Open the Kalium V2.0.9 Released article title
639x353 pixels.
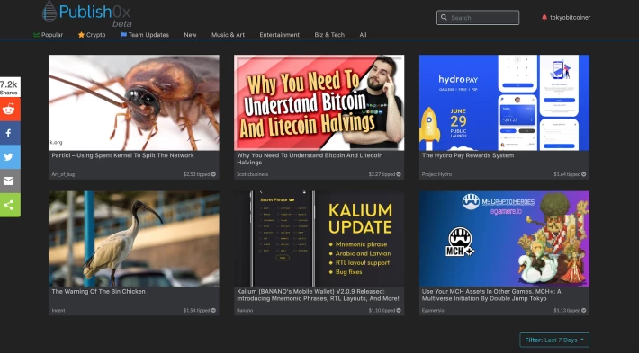(318, 295)
